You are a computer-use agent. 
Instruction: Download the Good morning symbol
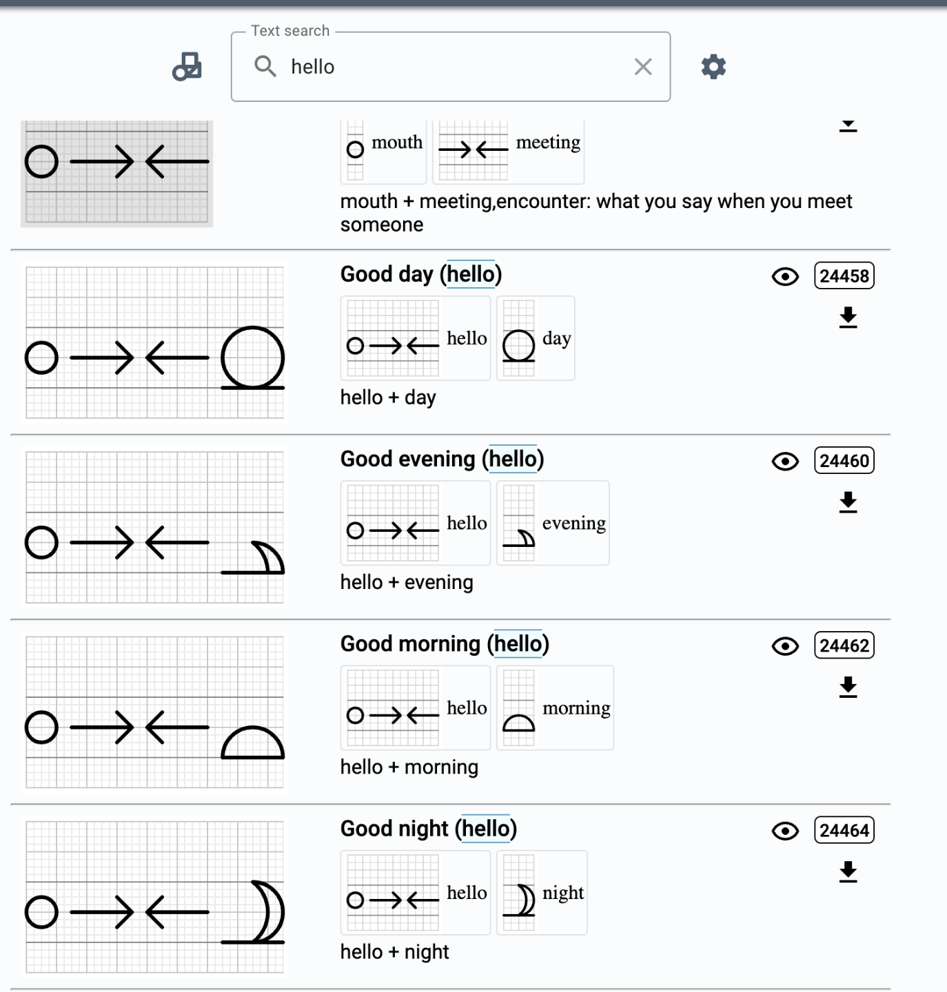tap(848, 687)
